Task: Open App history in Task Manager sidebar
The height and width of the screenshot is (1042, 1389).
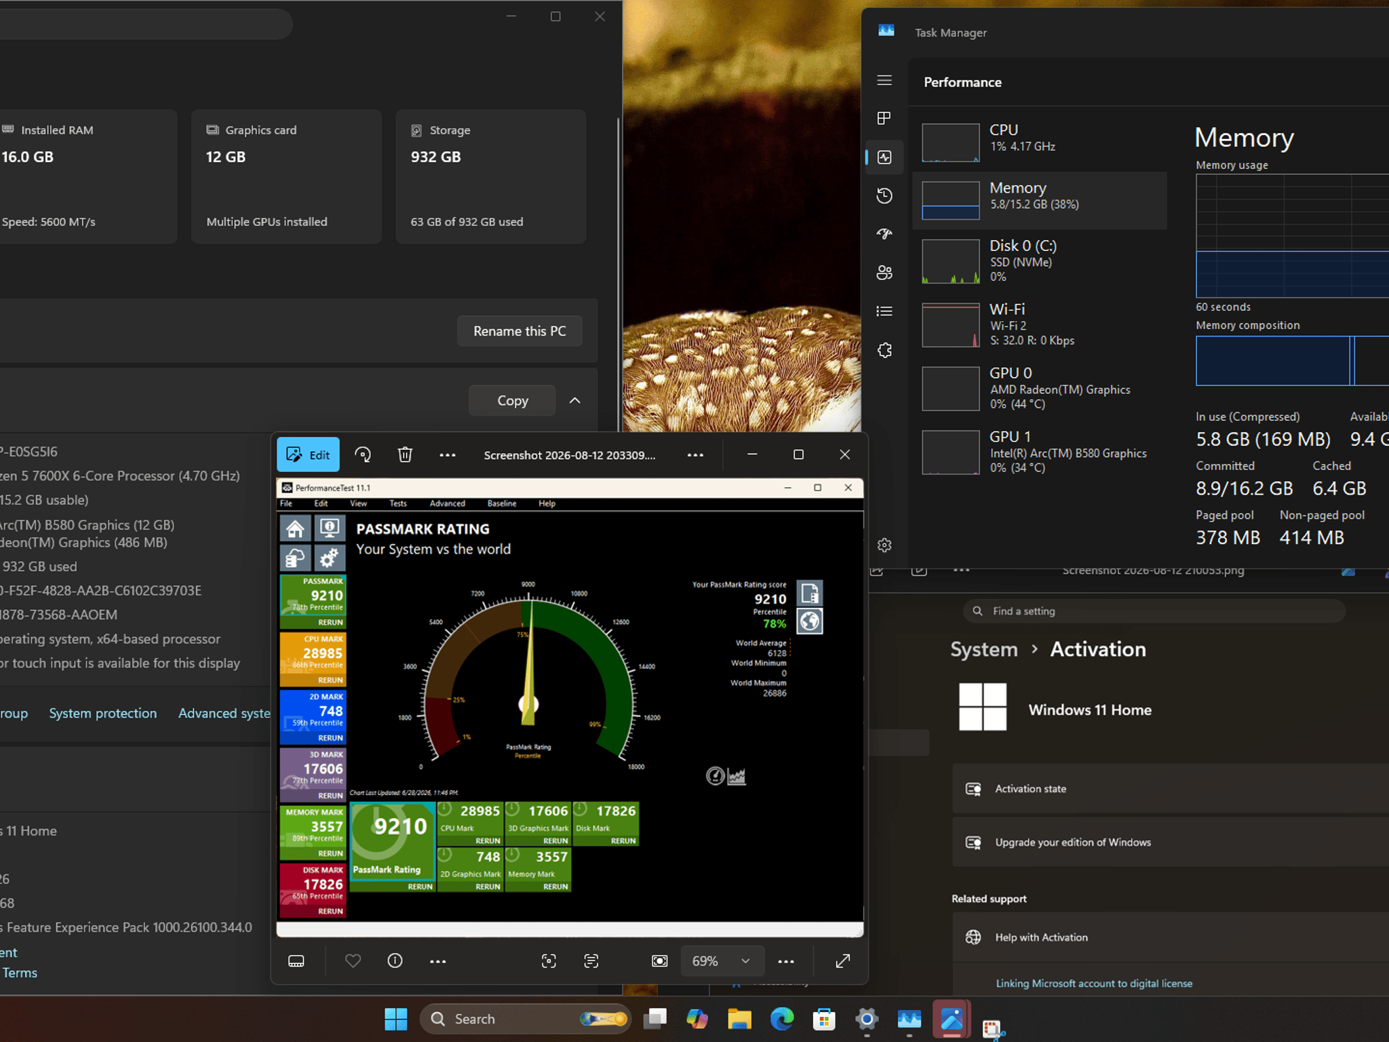Action: coord(884,196)
